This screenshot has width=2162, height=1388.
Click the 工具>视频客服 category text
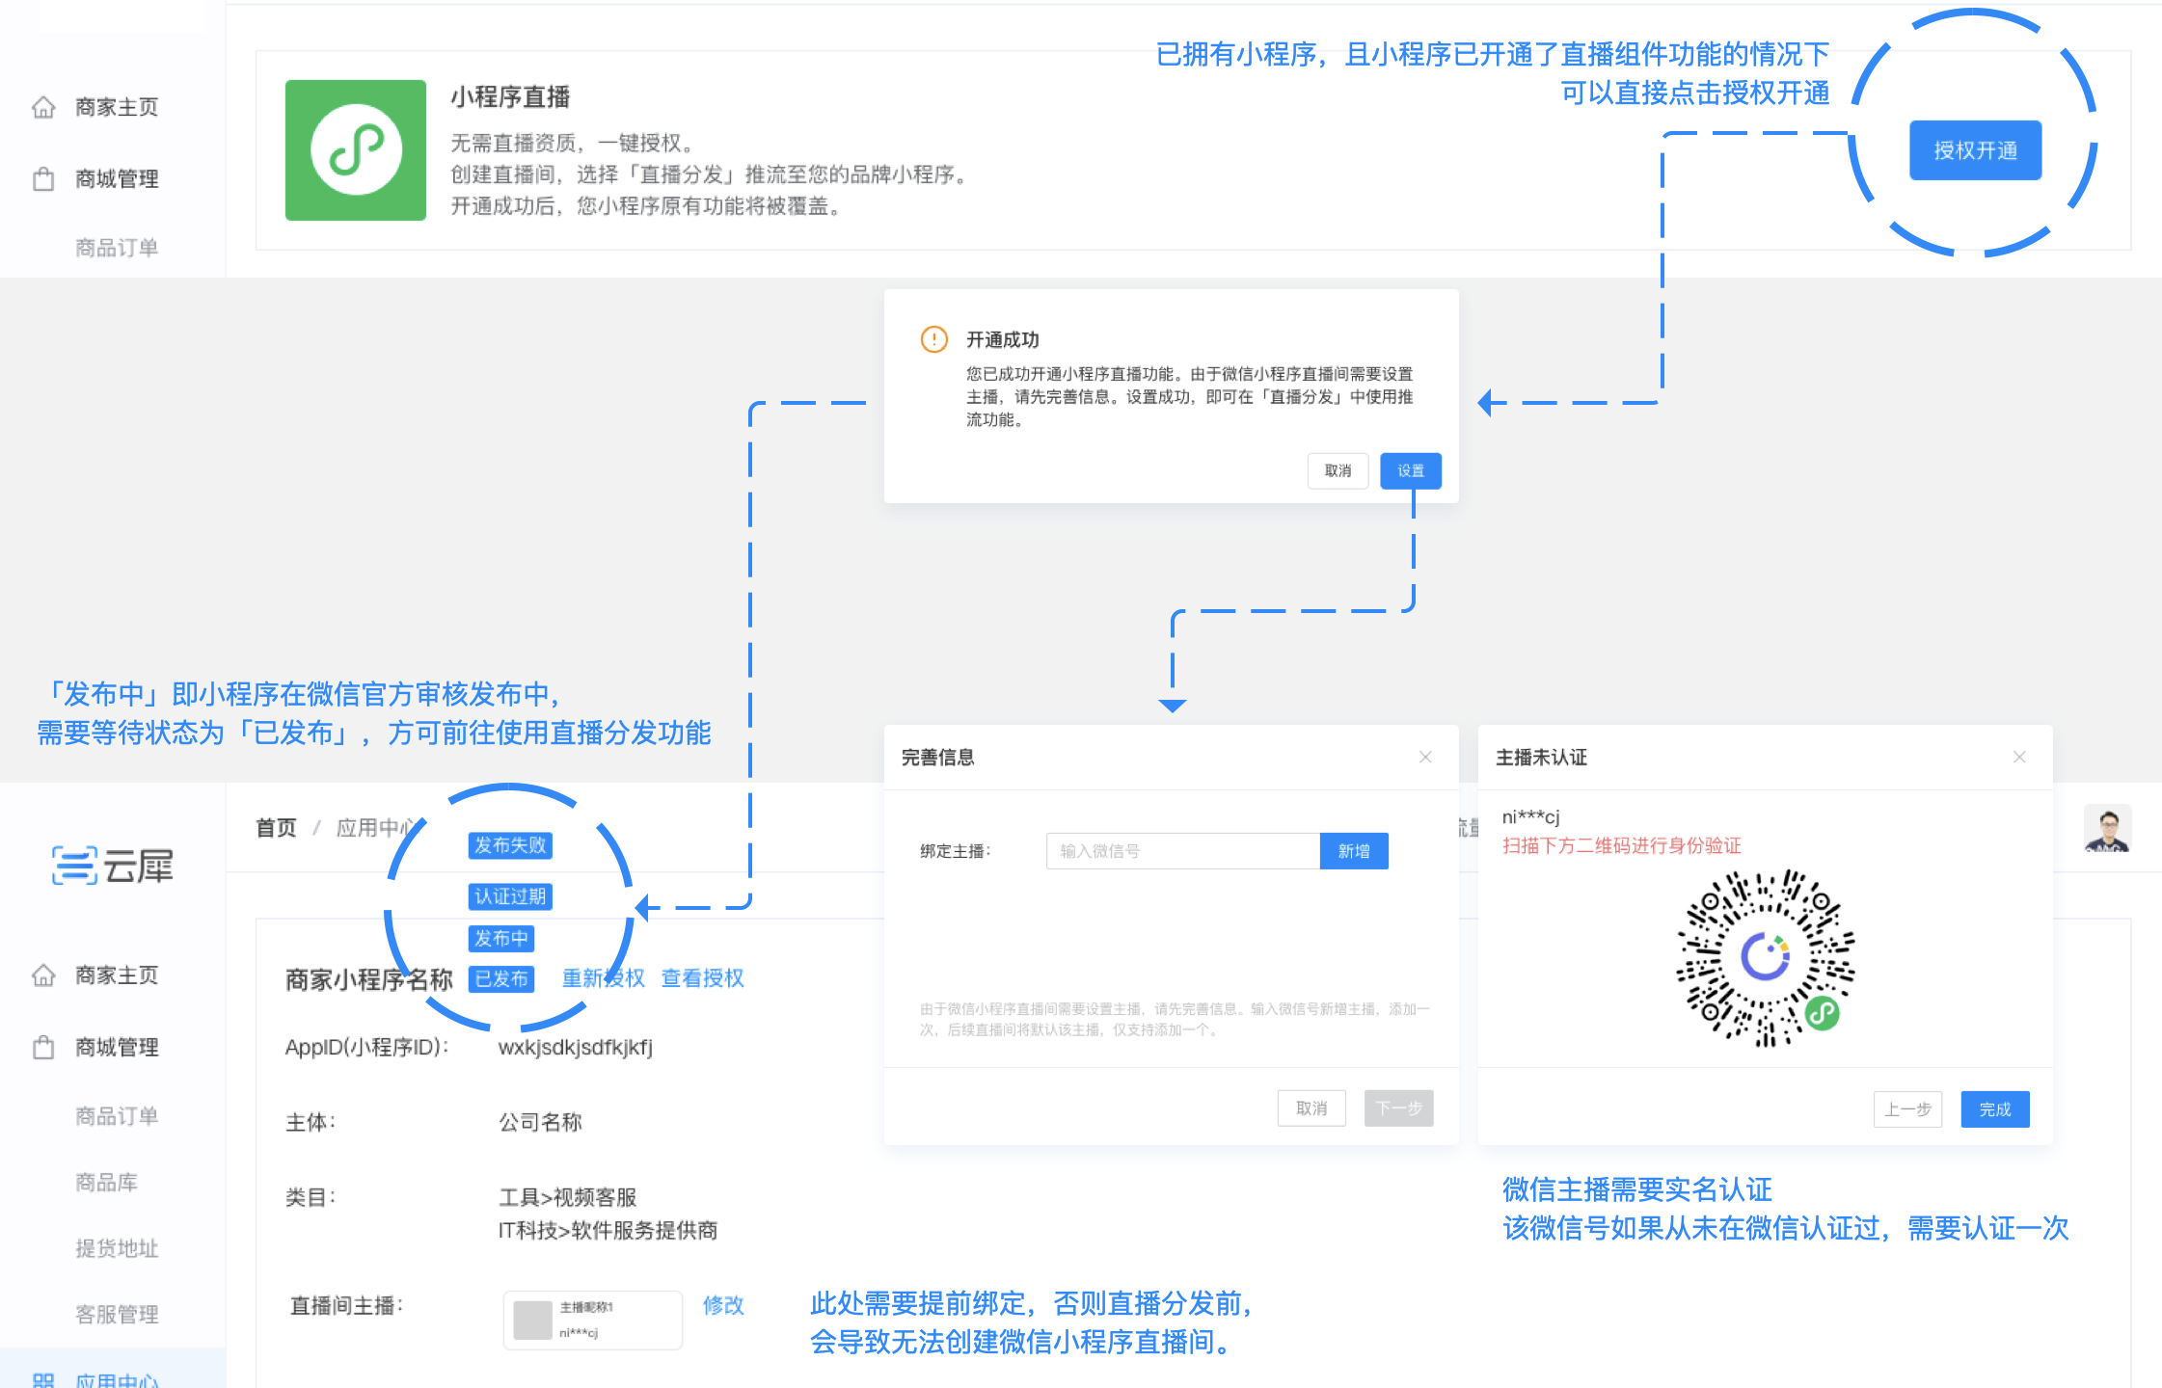(567, 1197)
